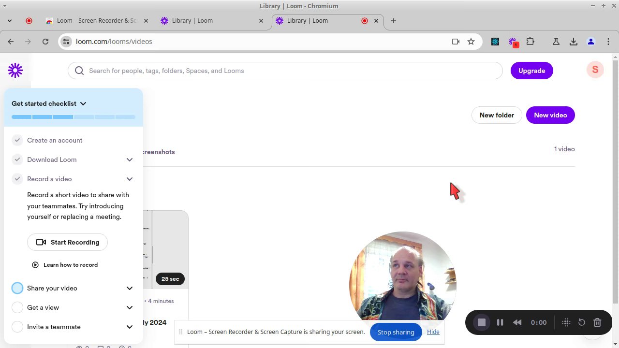Image resolution: width=619 pixels, height=348 pixels.
Task: Click the 0:00 recording timer
Action: (539, 322)
